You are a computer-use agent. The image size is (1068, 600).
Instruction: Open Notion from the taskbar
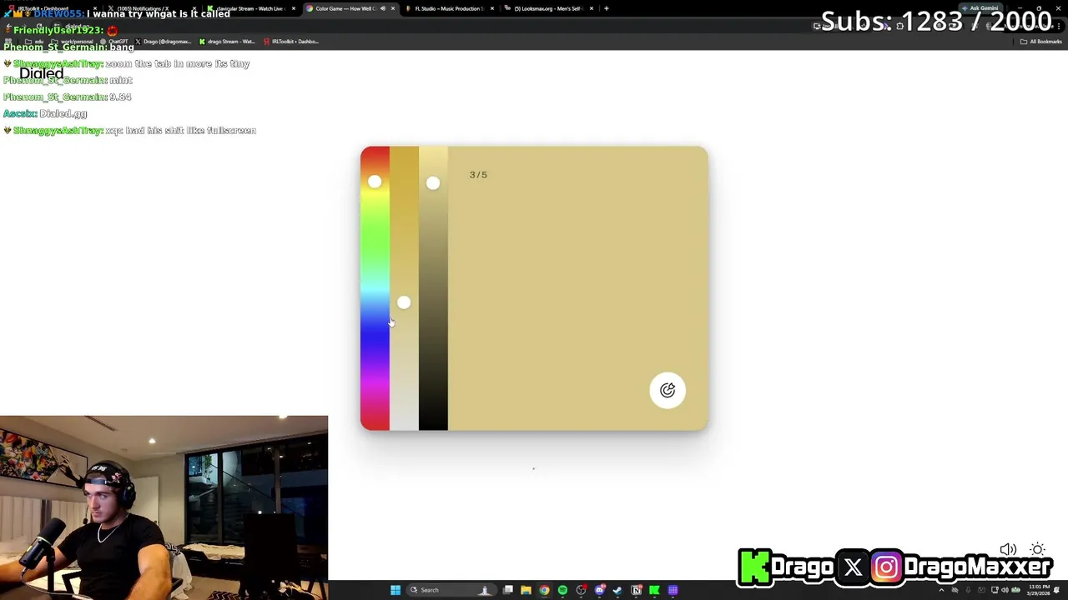(636, 590)
